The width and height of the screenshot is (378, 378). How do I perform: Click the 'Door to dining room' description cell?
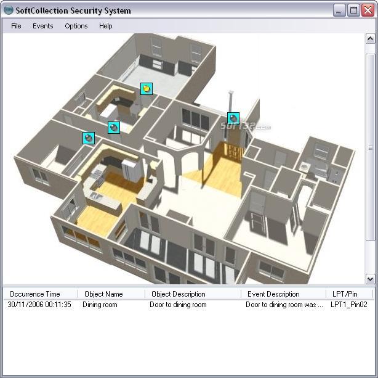pos(178,305)
